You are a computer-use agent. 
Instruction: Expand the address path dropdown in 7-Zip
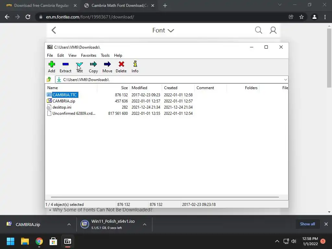[x=285, y=80]
